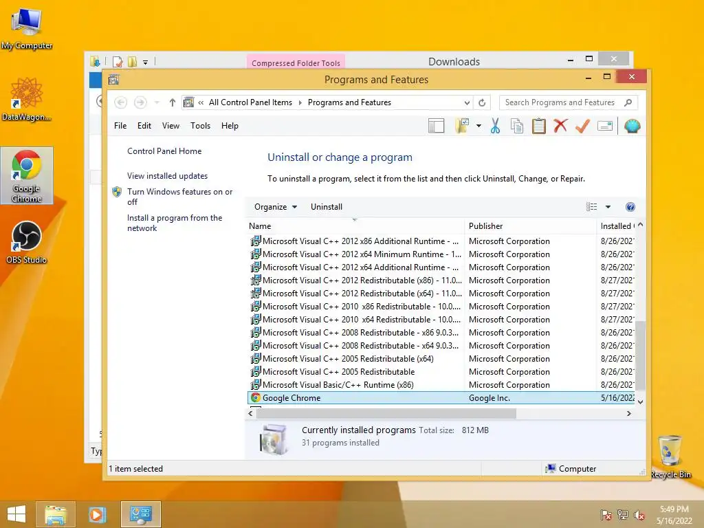Click the Forward navigation arrow
This screenshot has height=528, width=704.
tap(140, 102)
